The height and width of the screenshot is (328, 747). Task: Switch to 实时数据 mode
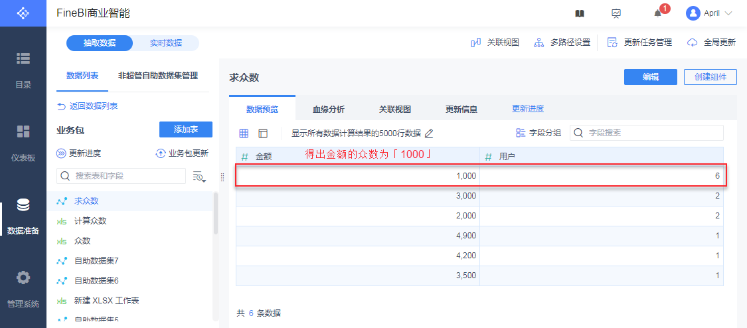(165, 43)
